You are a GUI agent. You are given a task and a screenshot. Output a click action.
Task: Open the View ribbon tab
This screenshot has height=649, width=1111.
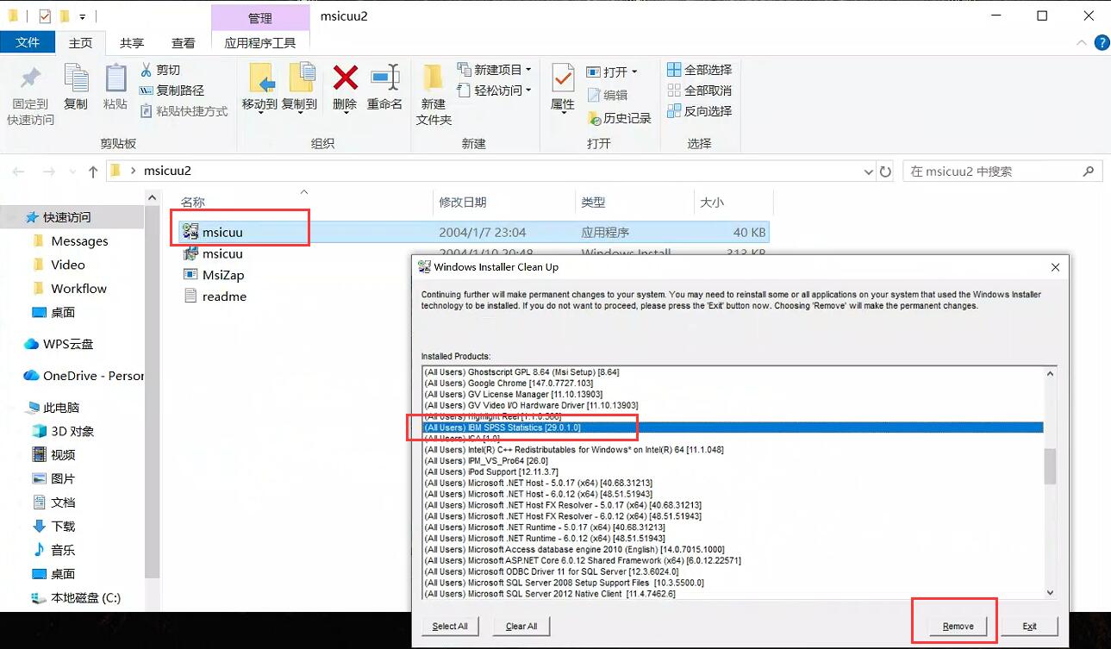tap(183, 43)
